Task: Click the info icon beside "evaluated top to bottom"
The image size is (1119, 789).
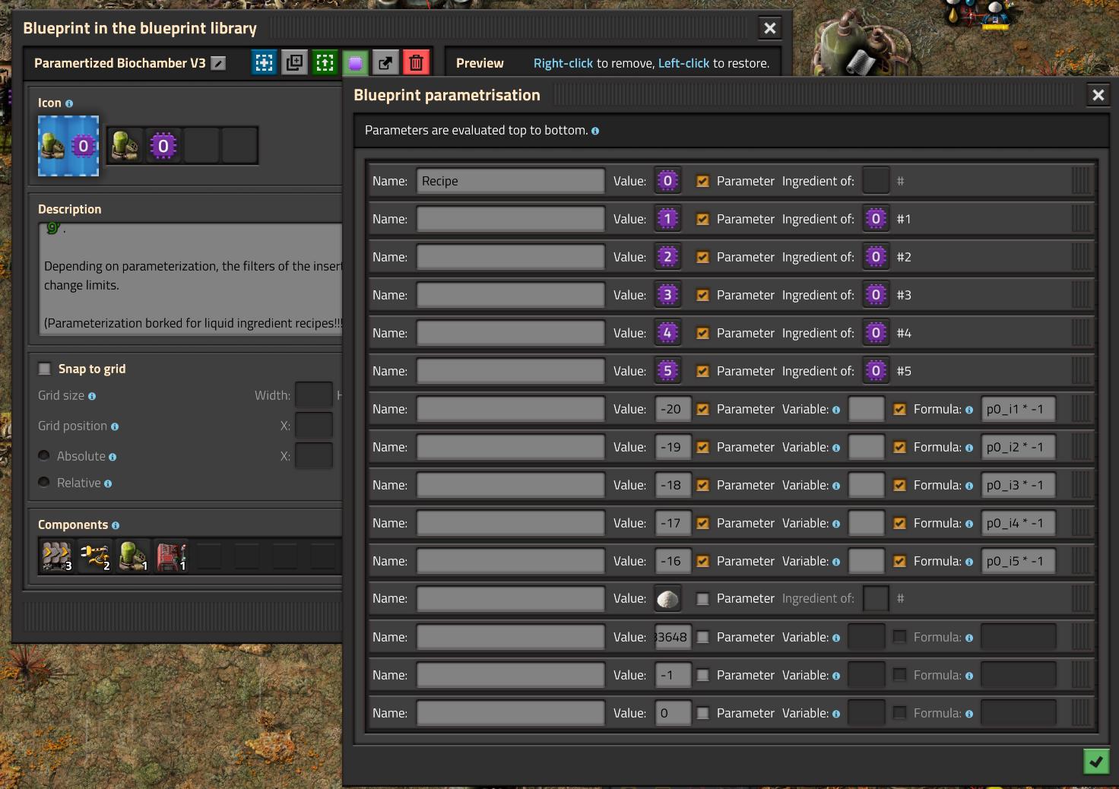Action: [x=595, y=131]
